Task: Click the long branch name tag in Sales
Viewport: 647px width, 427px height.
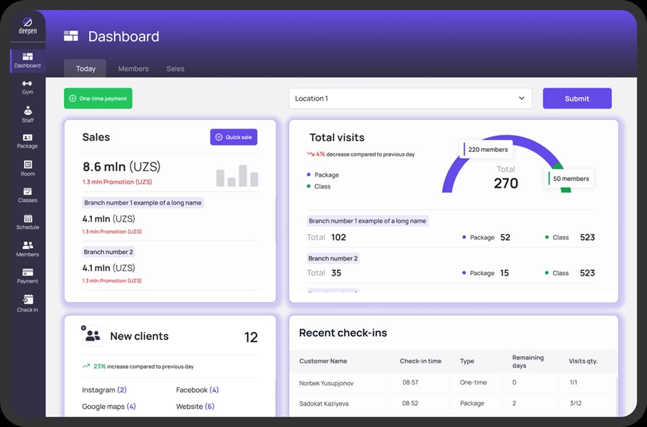Action: coord(143,203)
